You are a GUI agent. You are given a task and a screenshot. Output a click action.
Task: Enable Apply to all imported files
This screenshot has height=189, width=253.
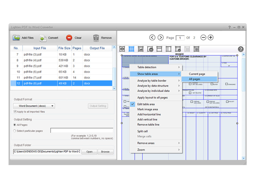(x=15, y=112)
